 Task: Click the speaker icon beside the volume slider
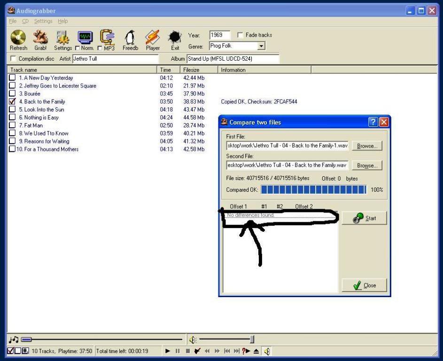point(193,339)
